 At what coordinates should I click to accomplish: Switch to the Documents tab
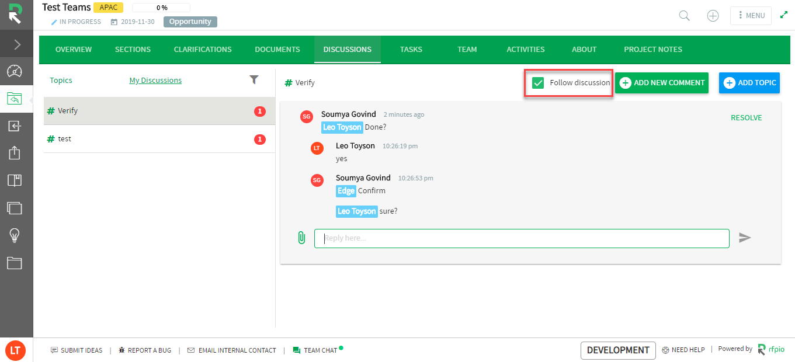(277, 50)
